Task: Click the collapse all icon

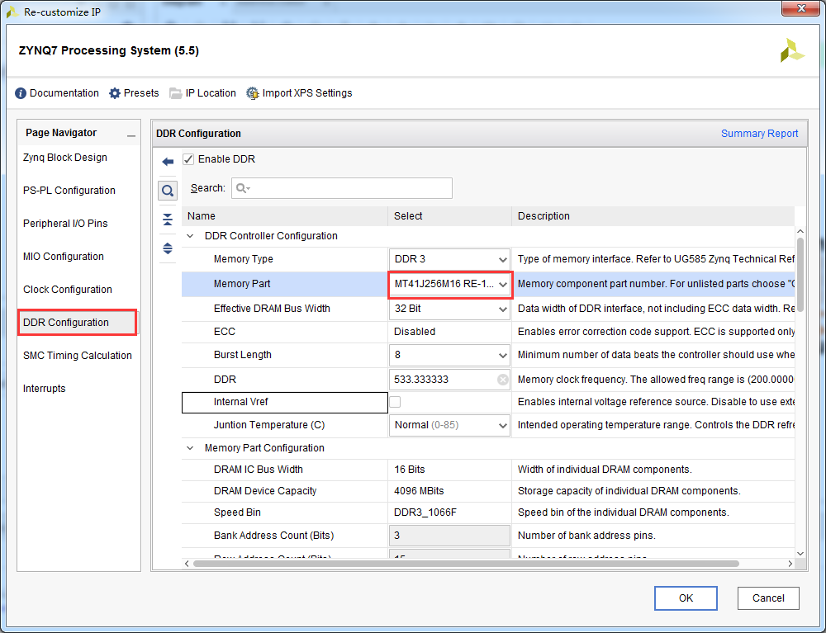Action: tap(168, 220)
